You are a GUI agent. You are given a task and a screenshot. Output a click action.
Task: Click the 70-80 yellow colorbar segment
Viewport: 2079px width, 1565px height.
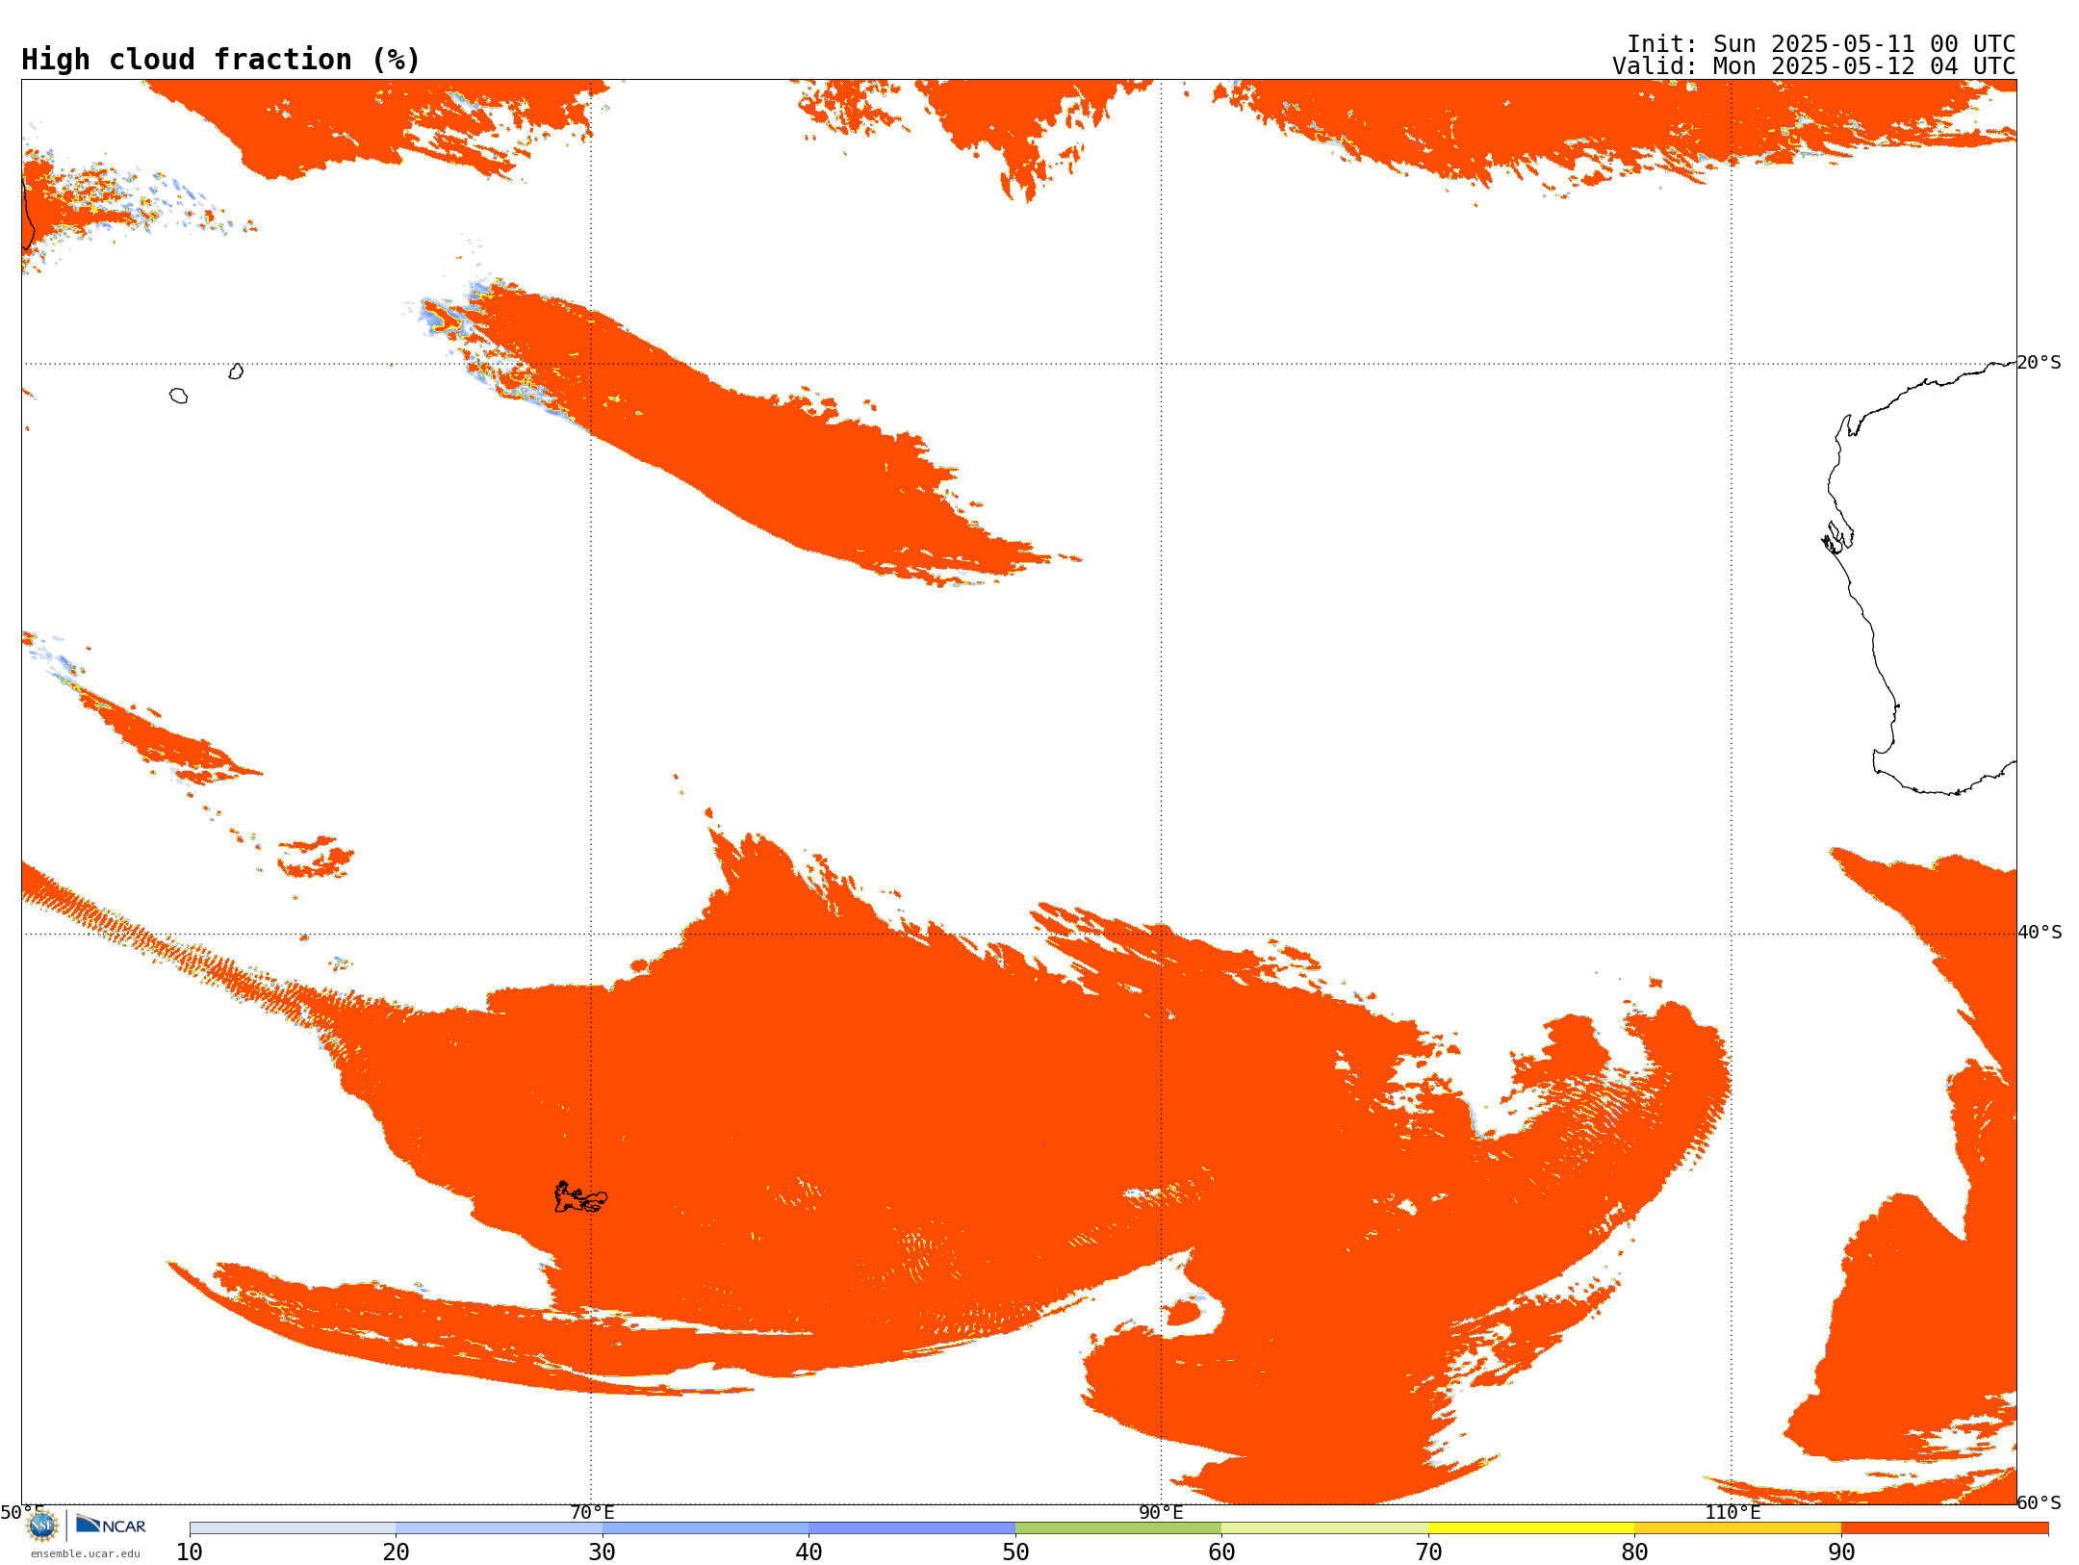point(1531,1528)
